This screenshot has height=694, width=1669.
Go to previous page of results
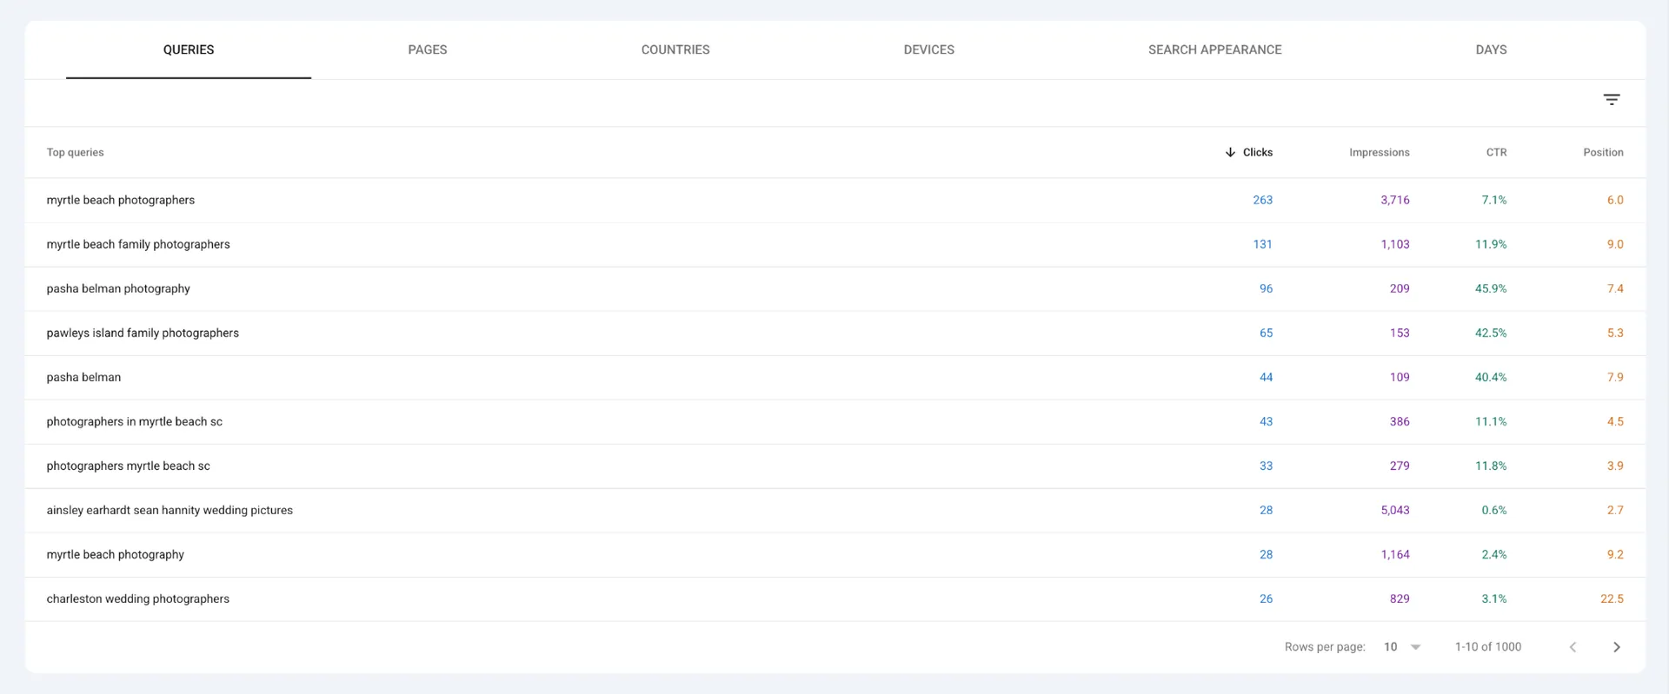tap(1573, 647)
